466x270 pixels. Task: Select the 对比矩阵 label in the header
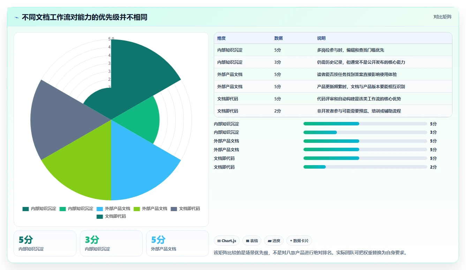point(442,17)
